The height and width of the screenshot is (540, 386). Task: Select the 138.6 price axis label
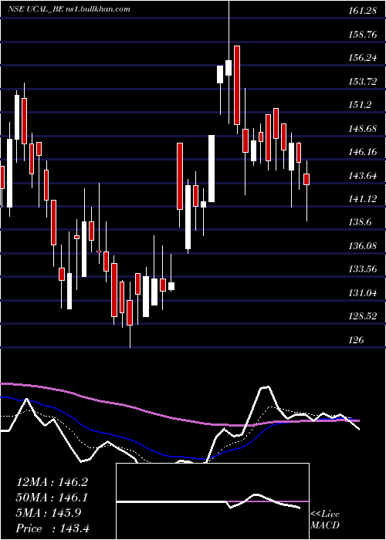[x=361, y=222]
